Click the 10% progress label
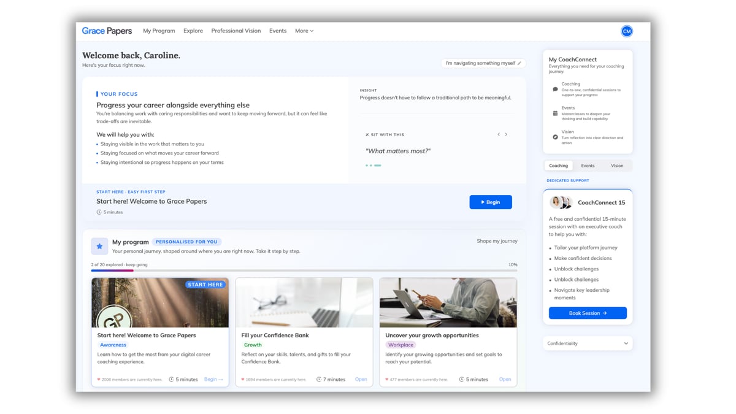This screenshot has height=414, width=736. (x=513, y=265)
